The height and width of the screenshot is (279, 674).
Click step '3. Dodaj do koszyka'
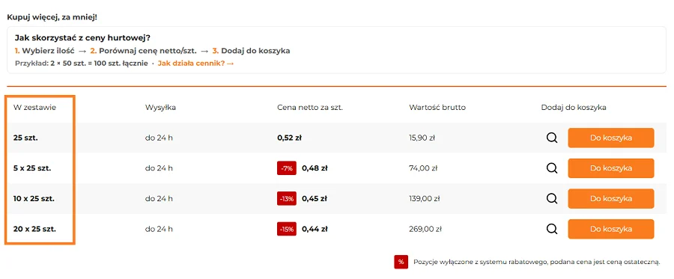[x=251, y=51]
